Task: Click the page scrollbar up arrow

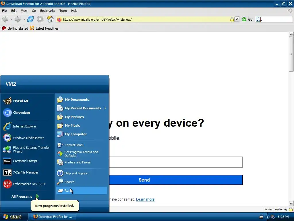Action: (x=291, y=35)
